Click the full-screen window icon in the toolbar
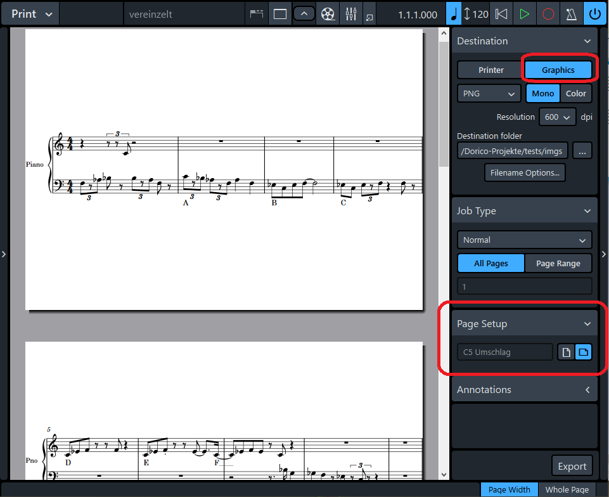609x497 pixels. point(280,15)
